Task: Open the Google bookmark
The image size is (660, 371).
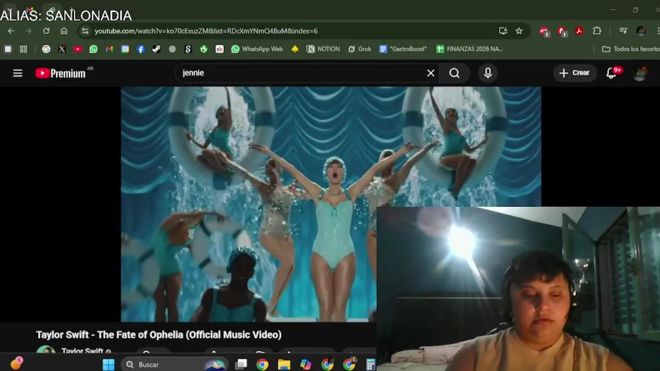Action: [x=46, y=49]
